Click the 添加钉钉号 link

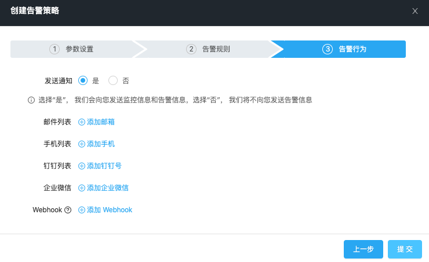pos(104,166)
